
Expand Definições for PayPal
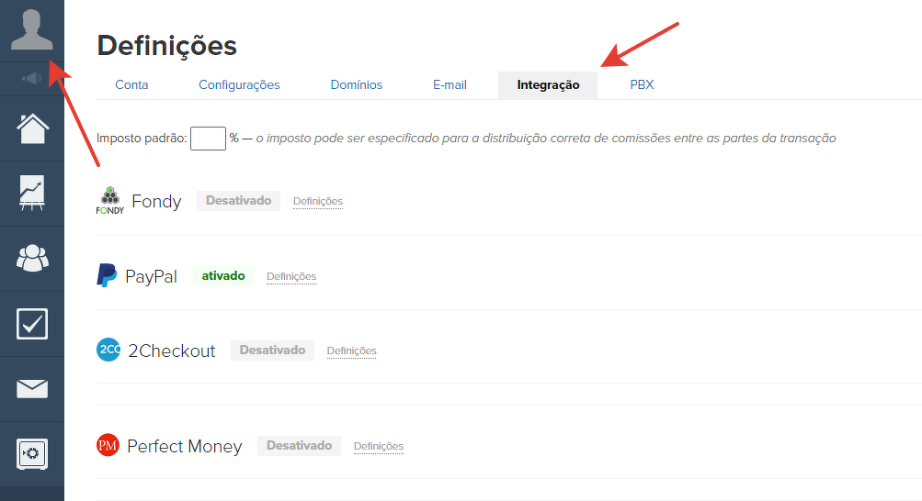pos(291,276)
